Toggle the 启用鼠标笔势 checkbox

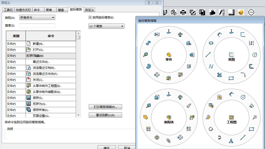pos(90,17)
